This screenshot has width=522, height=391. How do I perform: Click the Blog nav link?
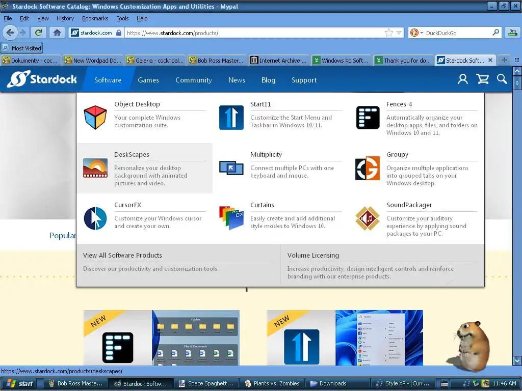click(268, 80)
